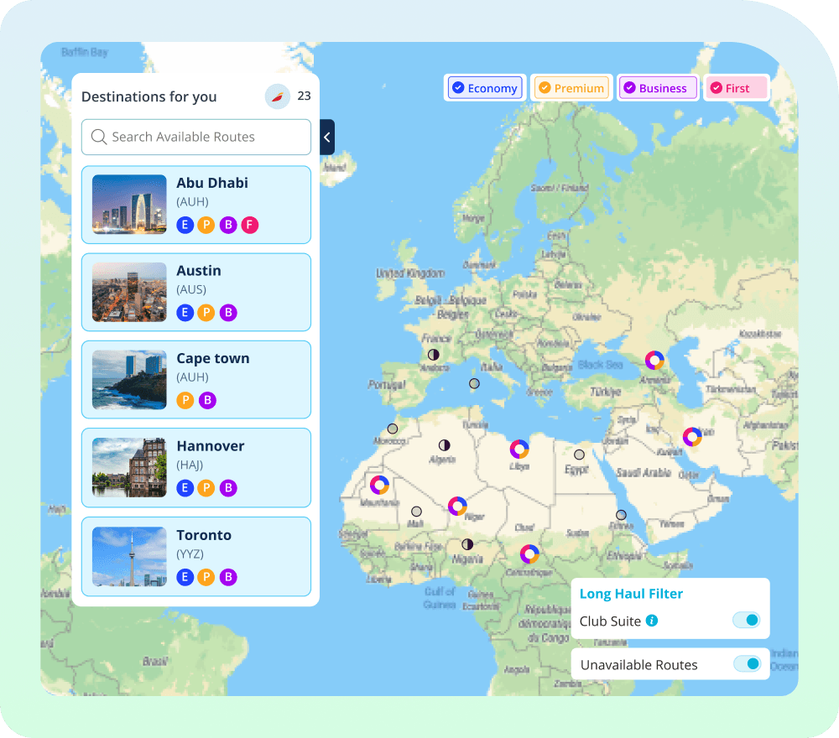Click Austin's Economy E badge
Viewport: 839px width, 738px height.
point(185,312)
